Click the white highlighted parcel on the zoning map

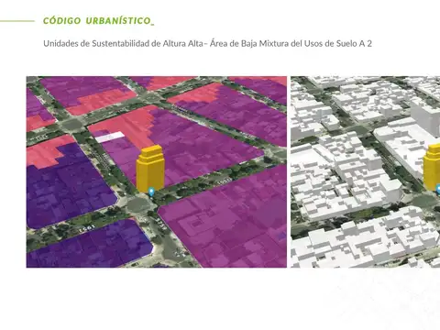(x=110, y=137)
